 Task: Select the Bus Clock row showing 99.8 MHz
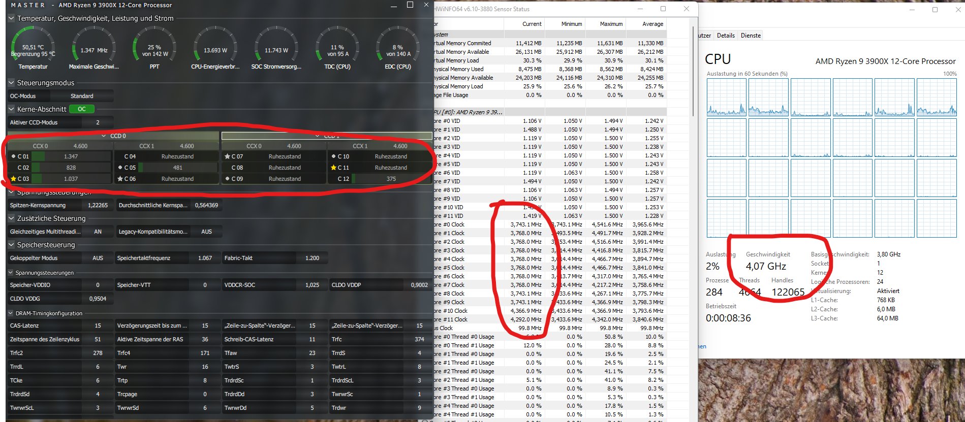550,328
